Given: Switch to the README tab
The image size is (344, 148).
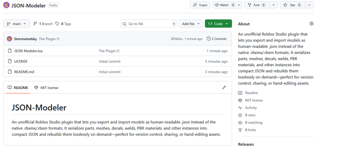Looking at the screenshot, I should click(x=18, y=88).
